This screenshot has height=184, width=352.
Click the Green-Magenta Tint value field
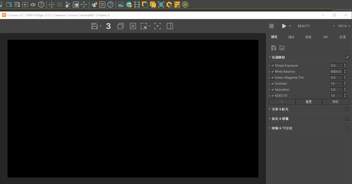(x=336, y=78)
